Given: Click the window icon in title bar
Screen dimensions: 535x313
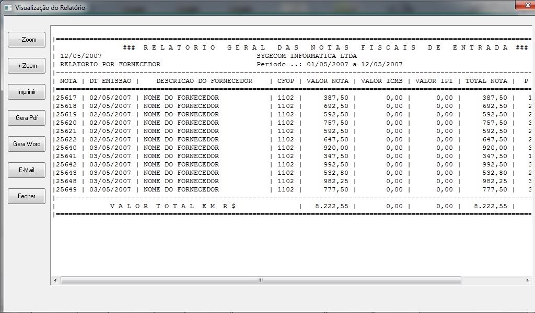Looking at the screenshot, I should point(7,8).
